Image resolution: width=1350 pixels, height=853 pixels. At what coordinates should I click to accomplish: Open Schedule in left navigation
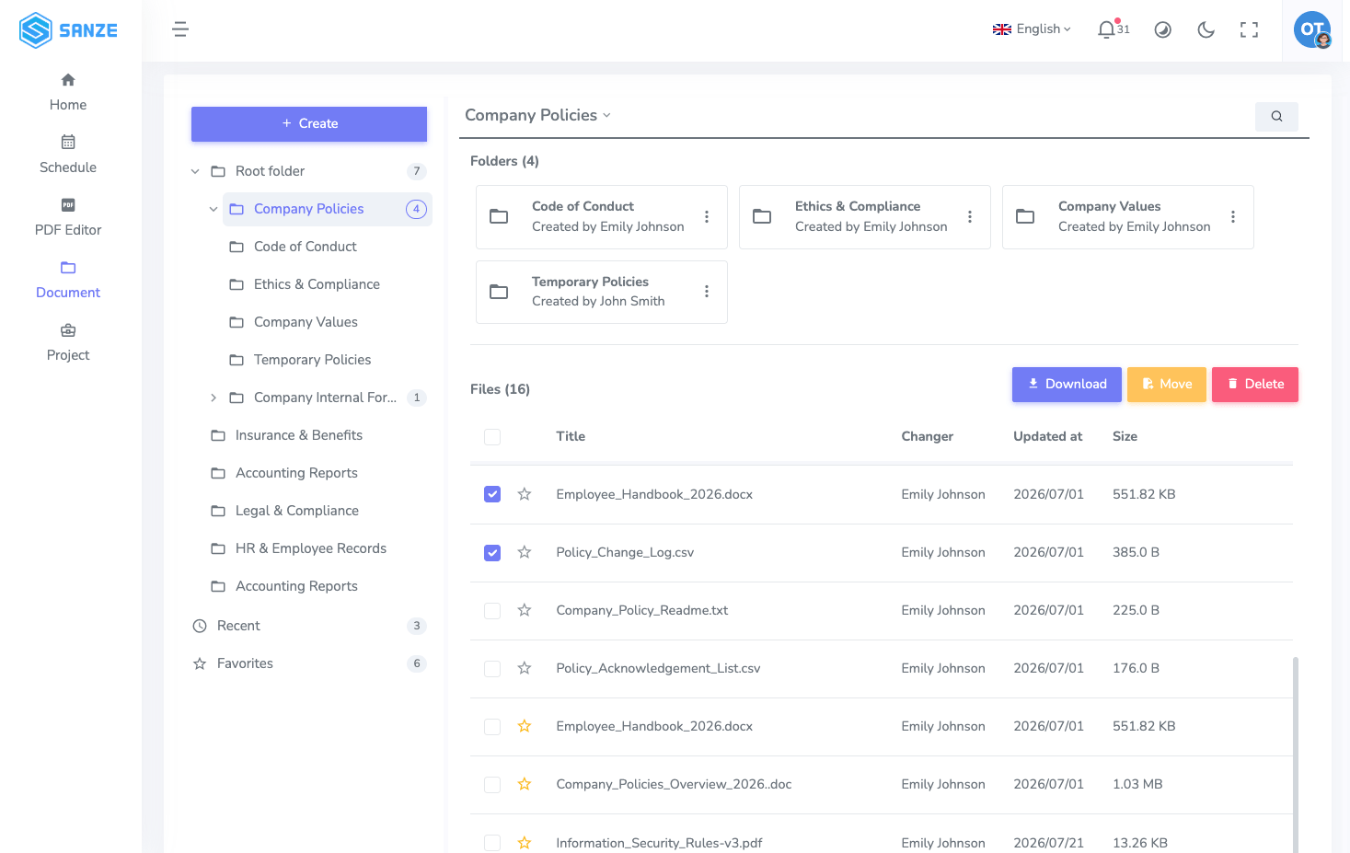[x=68, y=155]
